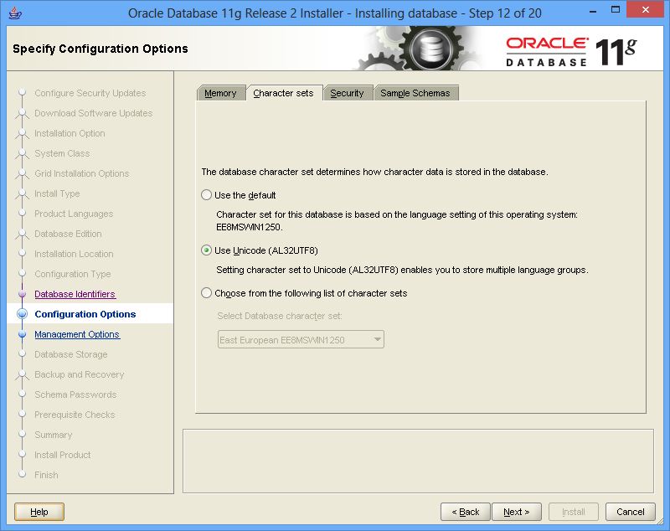Click the Management Options step bullet
670x531 pixels.
point(23,334)
